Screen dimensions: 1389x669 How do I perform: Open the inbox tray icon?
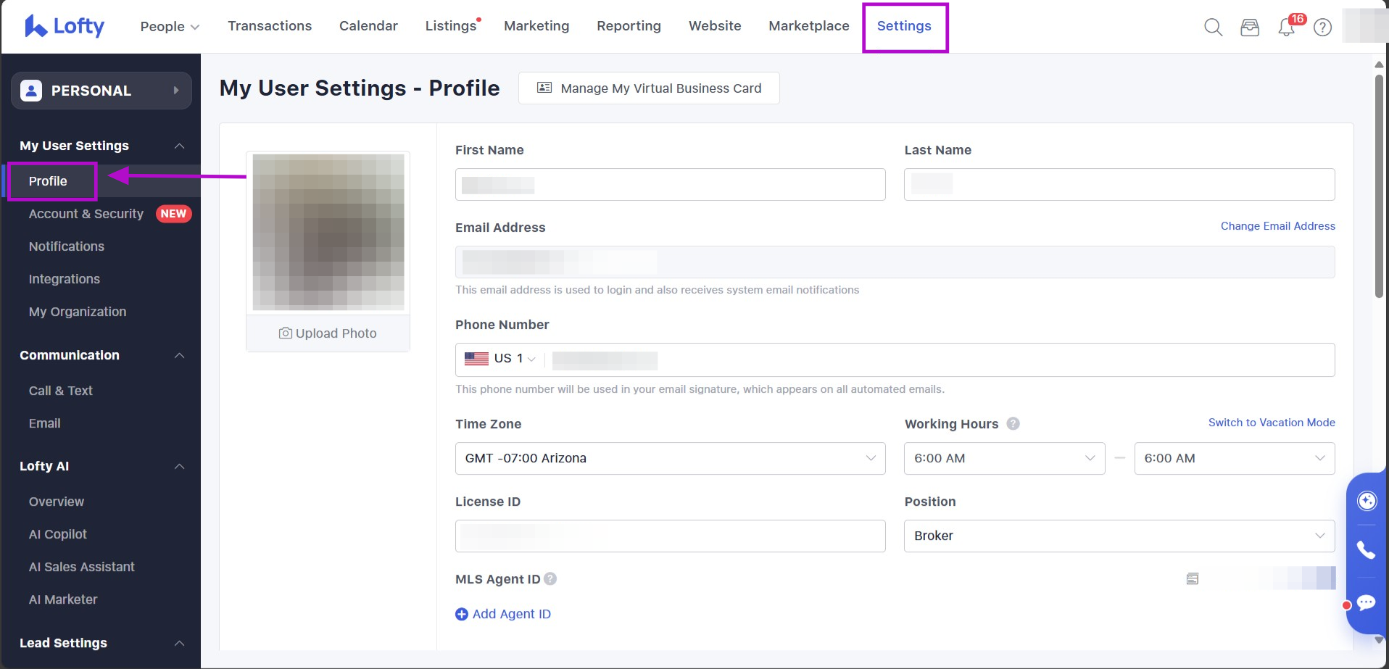[1250, 28]
